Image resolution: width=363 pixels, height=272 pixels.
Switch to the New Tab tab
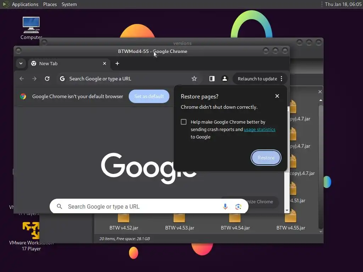[69, 64]
